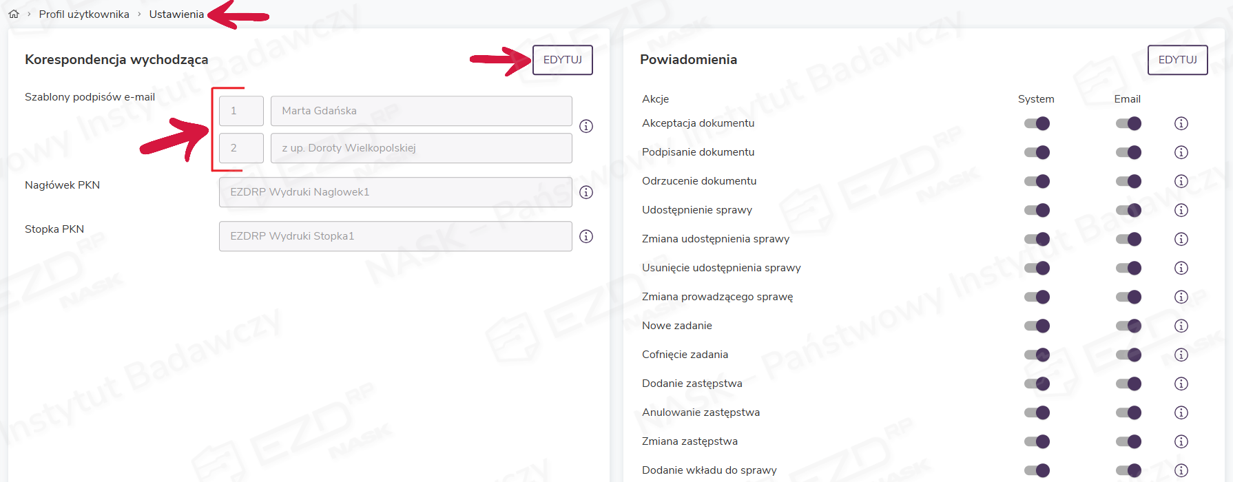Toggle System switch for Akceptacja dokumentu
The width and height of the screenshot is (1233, 482).
[x=1037, y=123]
